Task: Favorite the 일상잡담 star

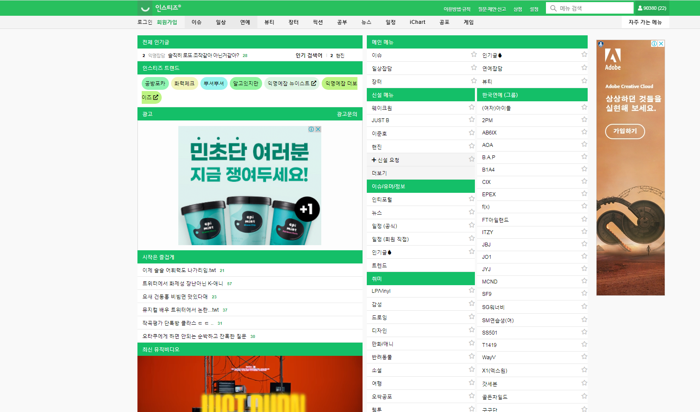Action: [474, 67]
